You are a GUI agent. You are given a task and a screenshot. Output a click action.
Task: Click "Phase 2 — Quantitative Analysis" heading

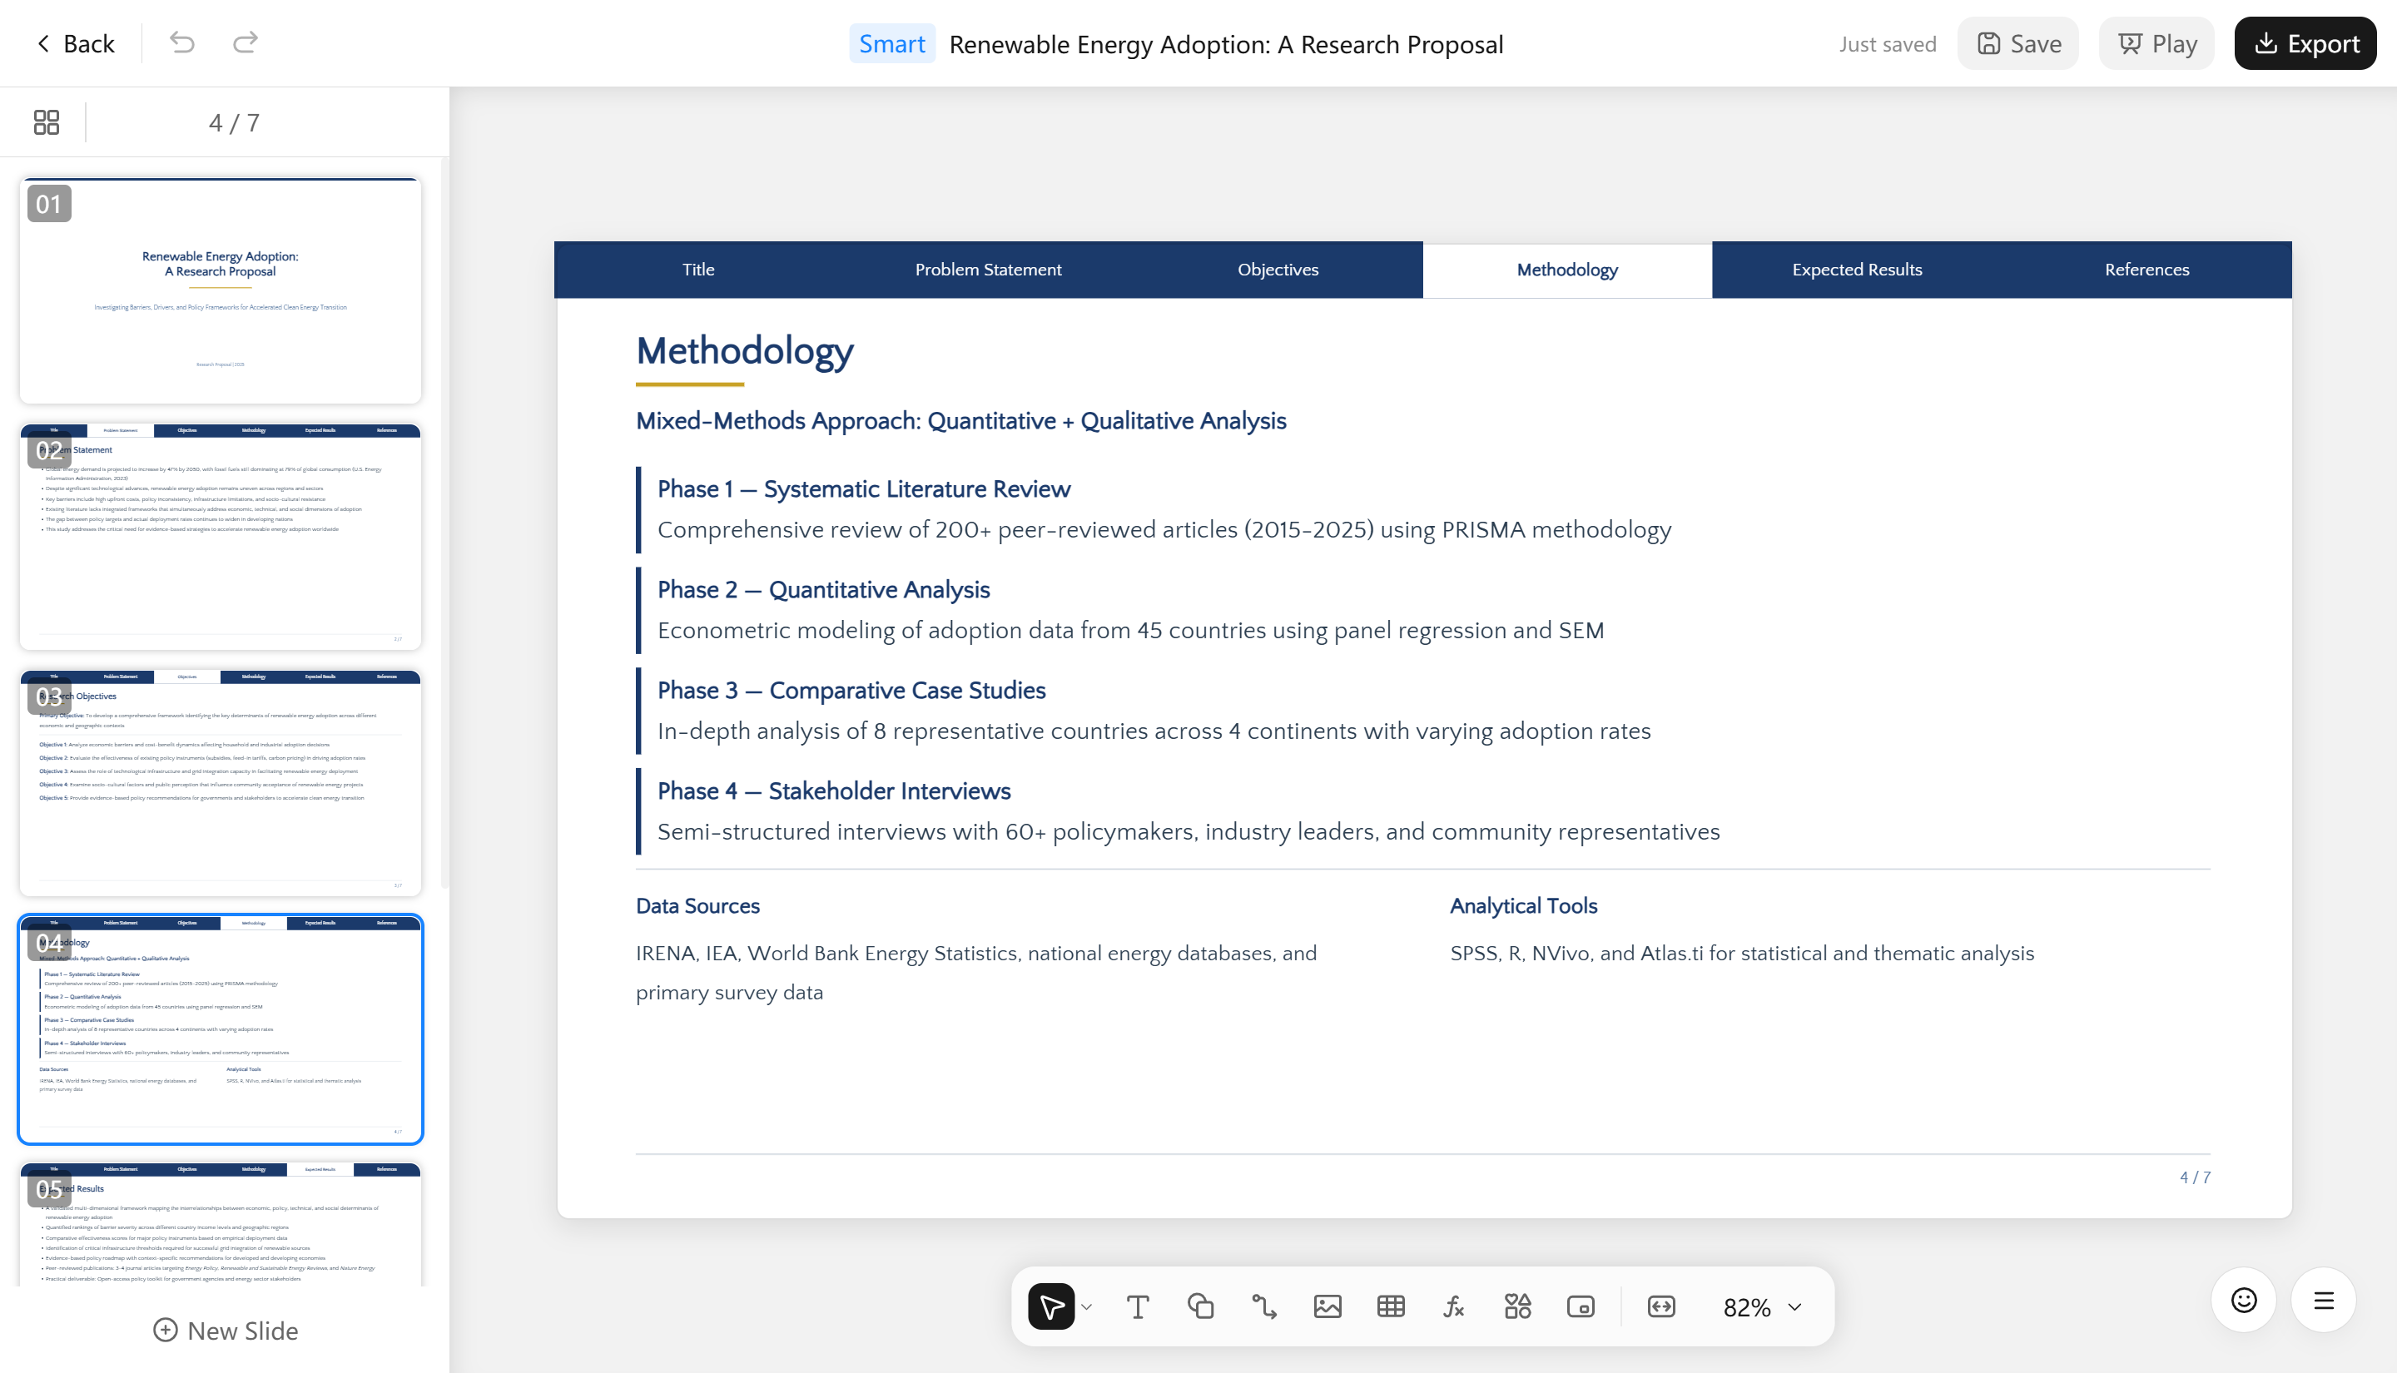823,589
